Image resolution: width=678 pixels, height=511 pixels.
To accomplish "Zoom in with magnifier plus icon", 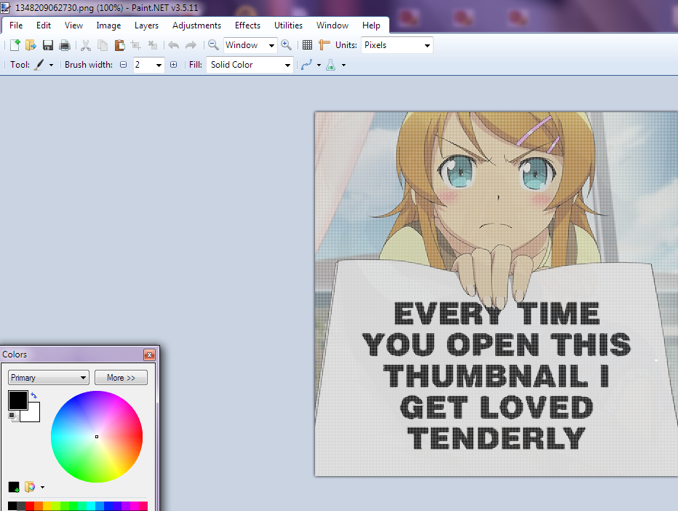I will (286, 45).
